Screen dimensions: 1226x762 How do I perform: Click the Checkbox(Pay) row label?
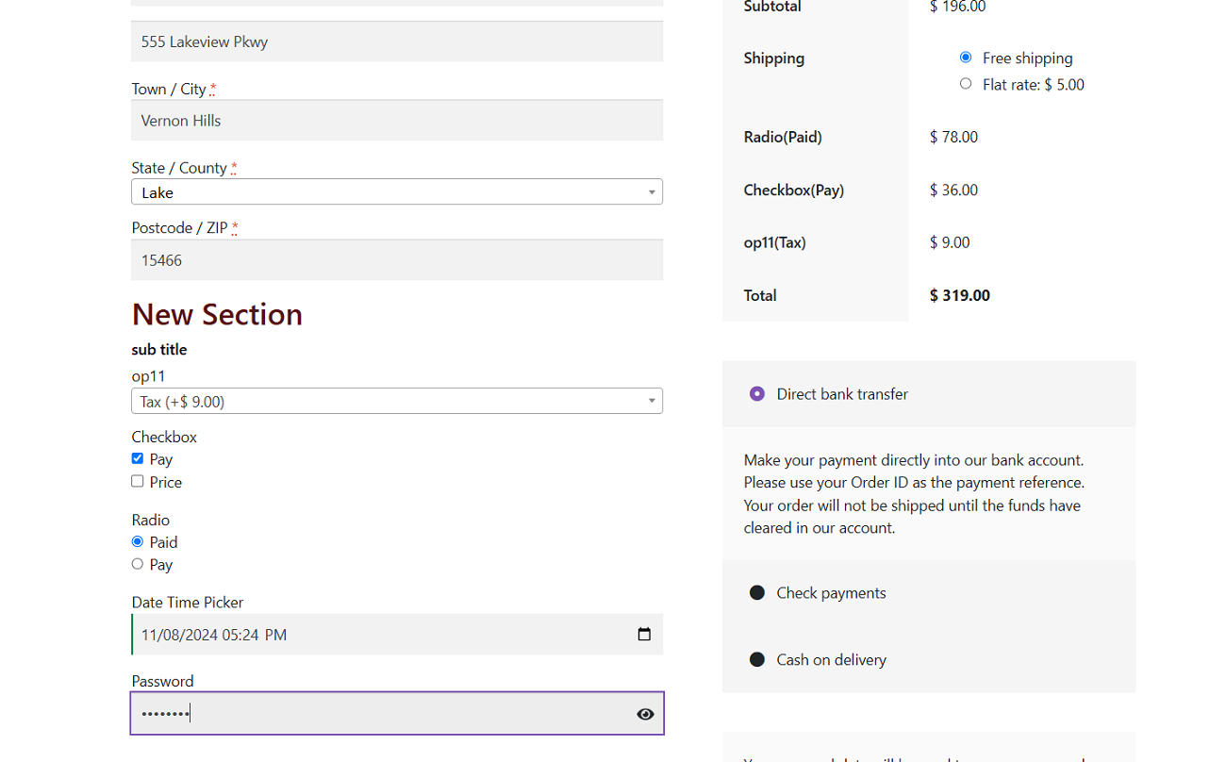(794, 190)
